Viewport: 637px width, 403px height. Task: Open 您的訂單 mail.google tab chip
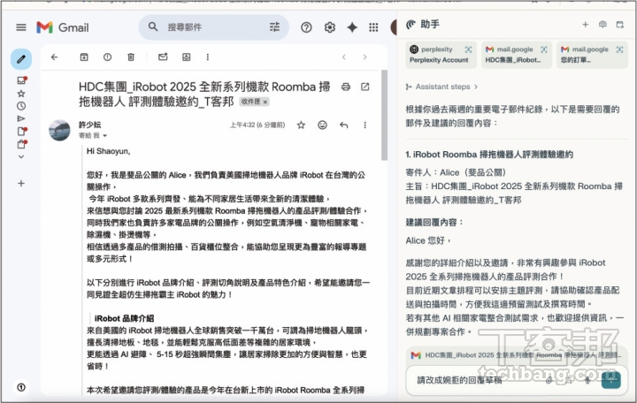point(592,55)
